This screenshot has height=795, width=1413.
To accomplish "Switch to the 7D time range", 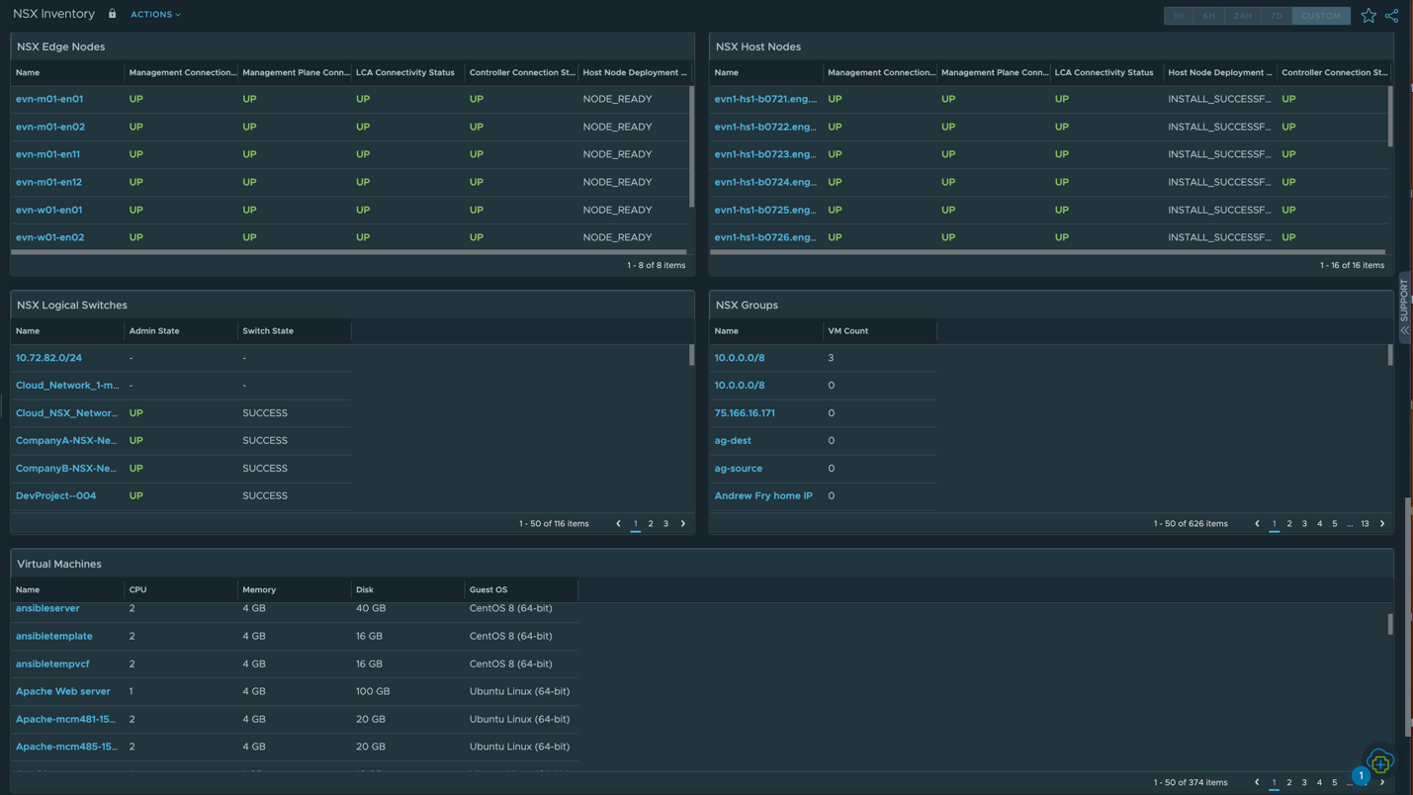I will 1276,16.
